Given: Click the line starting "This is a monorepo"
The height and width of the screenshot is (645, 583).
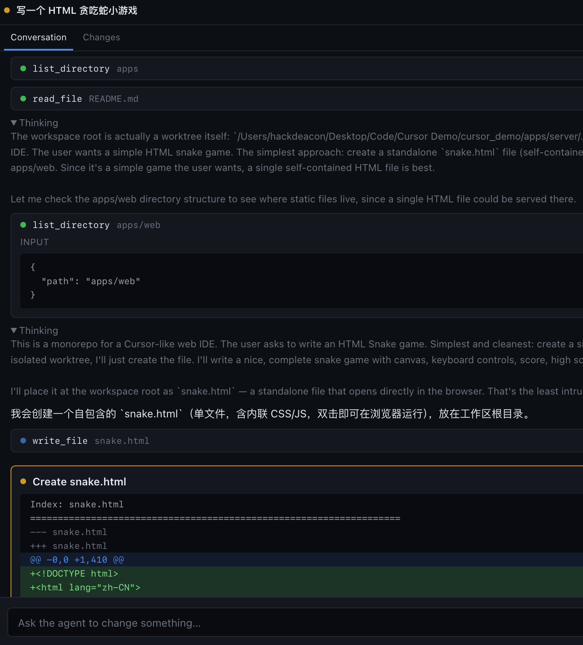Looking at the screenshot, I should click(297, 344).
